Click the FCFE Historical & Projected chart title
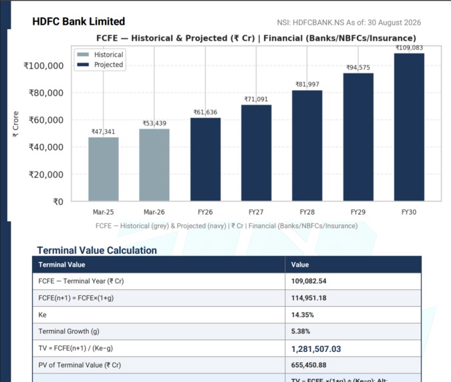Viewport: 451px width, 382px height. (x=256, y=38)
